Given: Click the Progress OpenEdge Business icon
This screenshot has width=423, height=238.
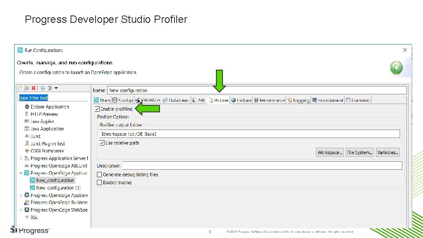Looking at the screenshot, I should click(x=27, y=202).
